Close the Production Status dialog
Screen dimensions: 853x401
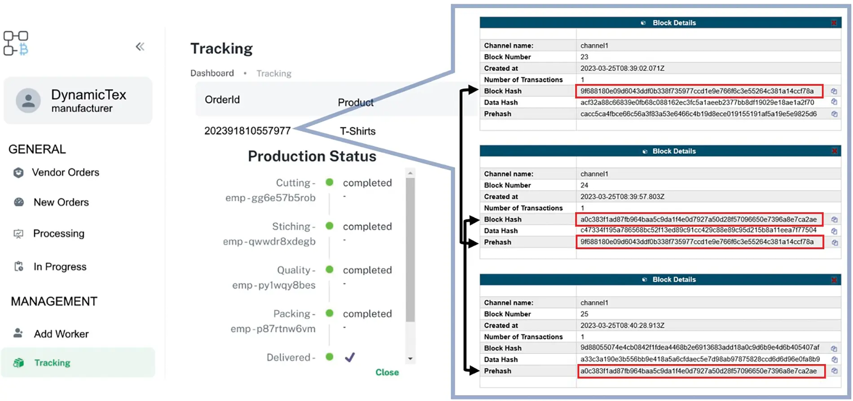pyautogui.click(x=387, y=372)
